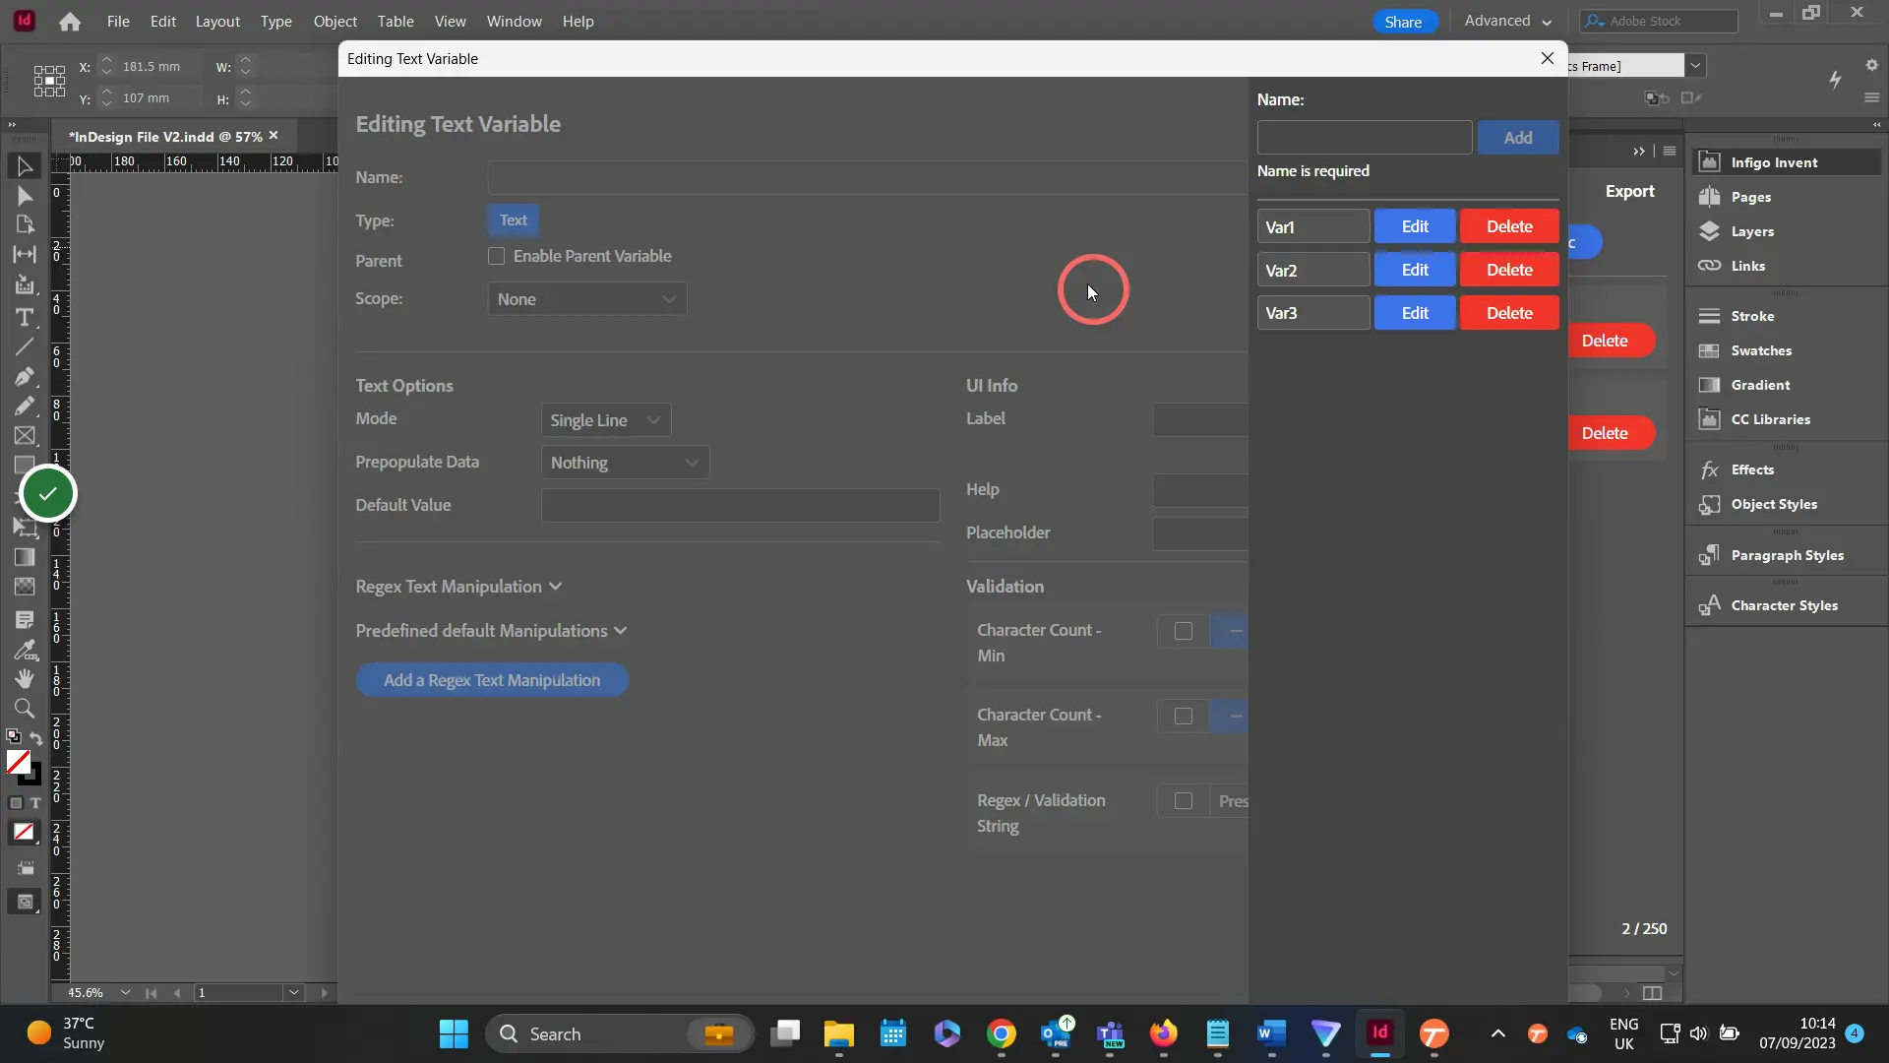Select the Zoom tool

click(x=25, y=708)
